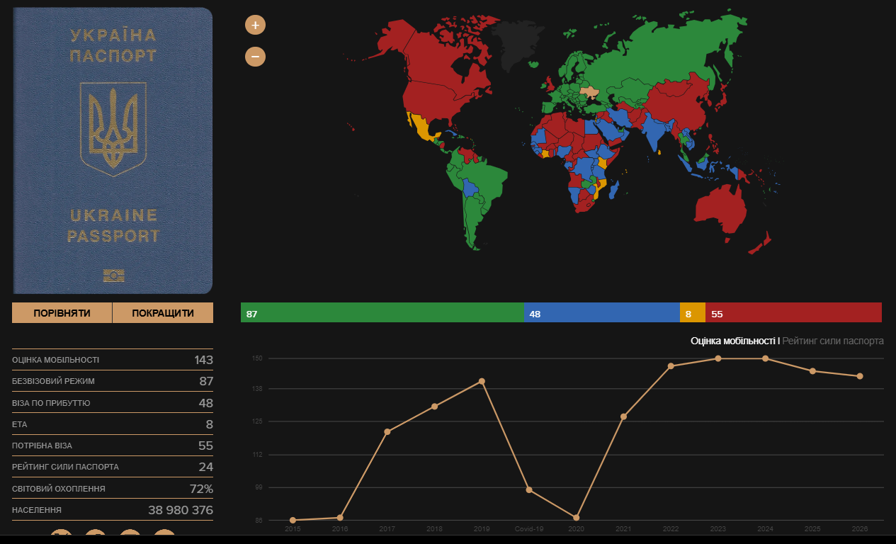This screenshot has height=544, width=896.
Task: Switch to Рейтинг сили паспорта chart tab
Action: pos(833,341)
